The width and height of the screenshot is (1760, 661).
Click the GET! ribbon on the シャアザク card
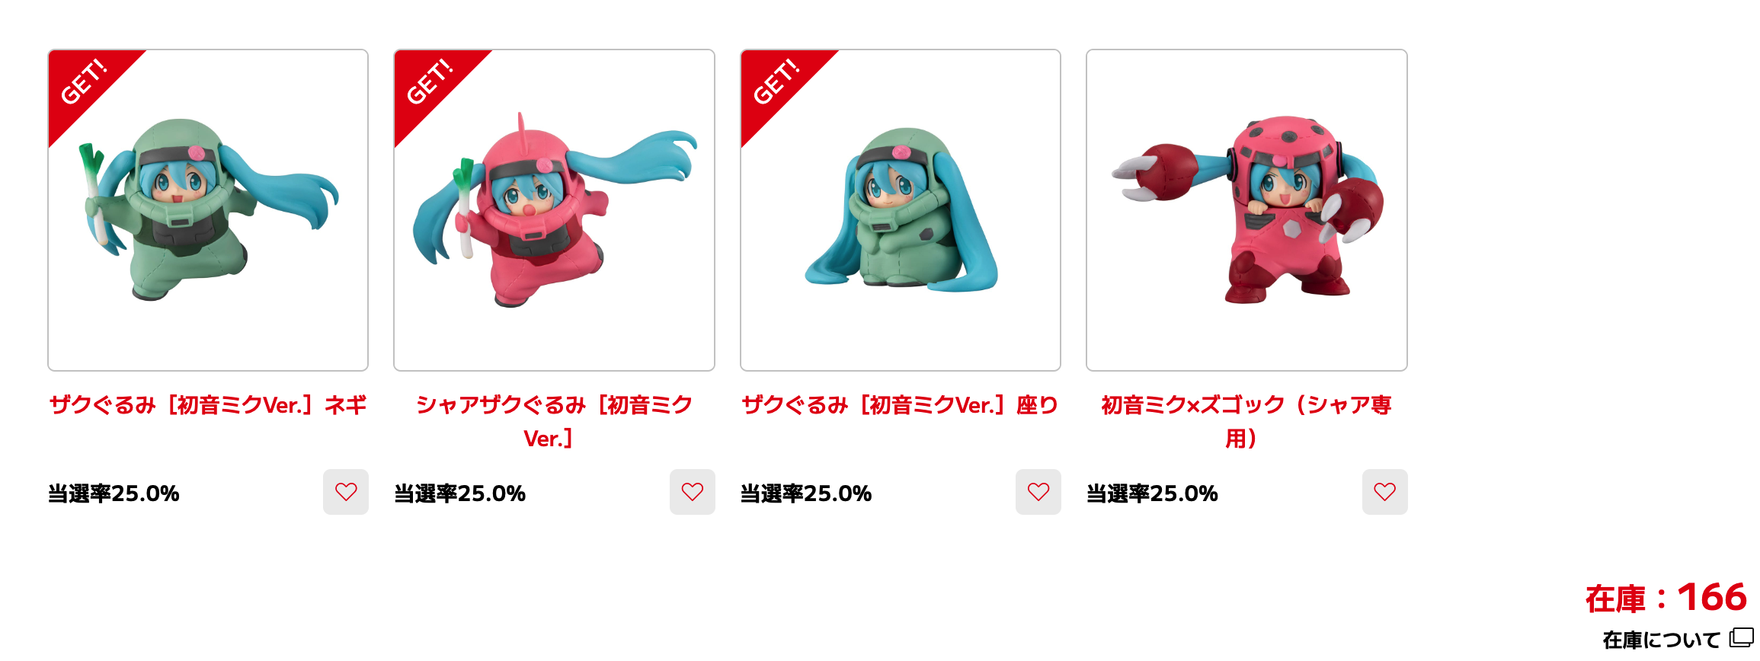[430, 82]
